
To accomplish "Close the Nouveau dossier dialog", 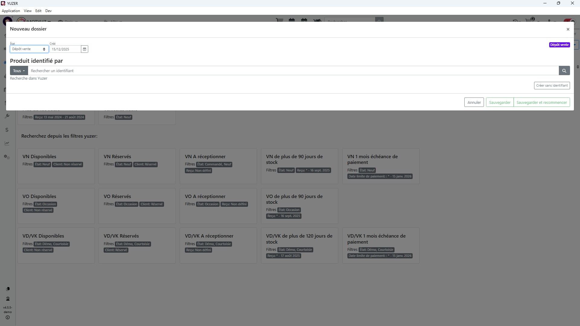I will (568, 29).
